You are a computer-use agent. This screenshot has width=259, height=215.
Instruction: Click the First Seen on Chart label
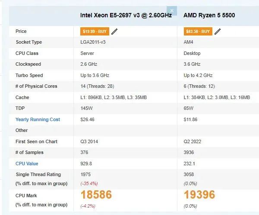36,141
